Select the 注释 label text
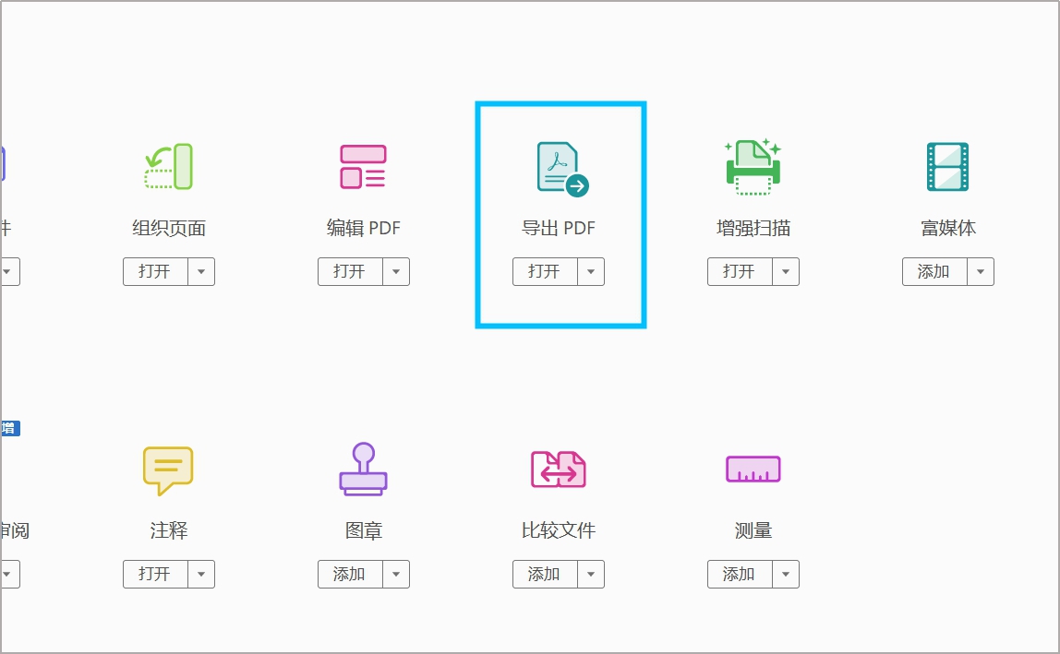The image size is (1060, 654). pos(169,531)
